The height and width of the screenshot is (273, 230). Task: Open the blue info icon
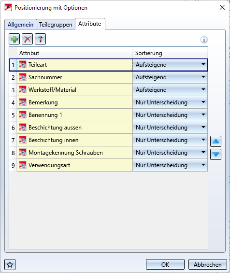204,40
